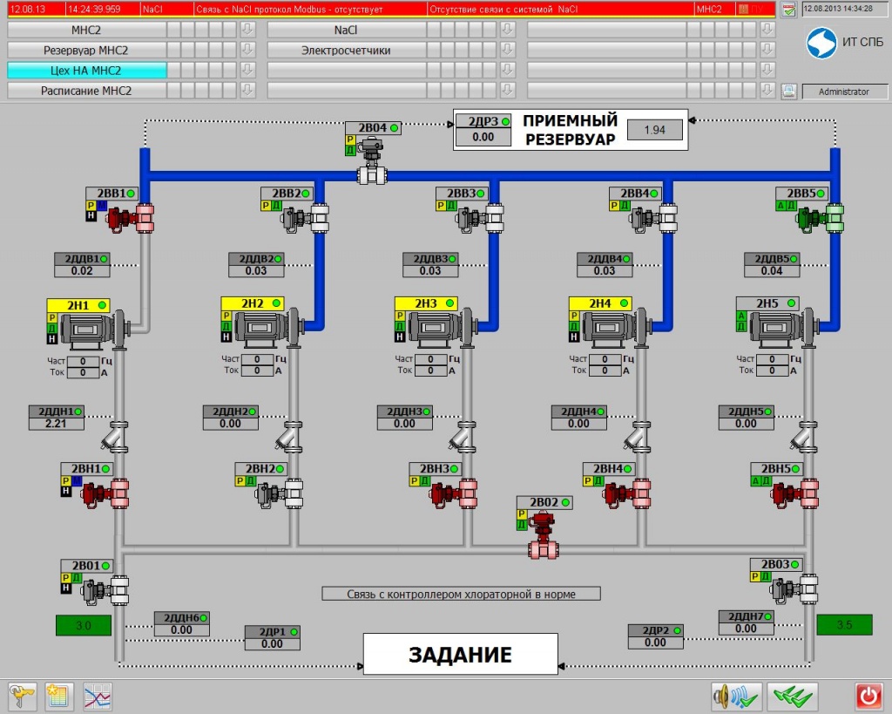The height and width of the screenshot is (714, 892).
Task: Expand arrow beside Расписание МНС2 button
Action: [x=247, y=91]
